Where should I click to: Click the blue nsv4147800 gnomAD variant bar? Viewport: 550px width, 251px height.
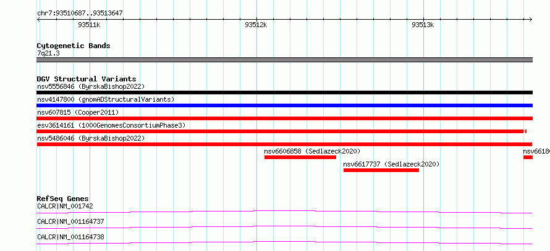click(284, 105)
